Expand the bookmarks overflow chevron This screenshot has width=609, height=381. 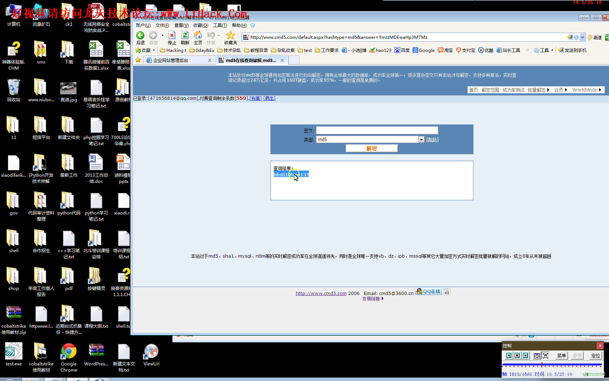(x=527, y=50)
